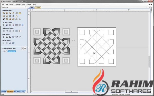Viewport: 154px width, 96px height.
Task: Select the Pan tool in 2D View Control
Action: (4, 25)
